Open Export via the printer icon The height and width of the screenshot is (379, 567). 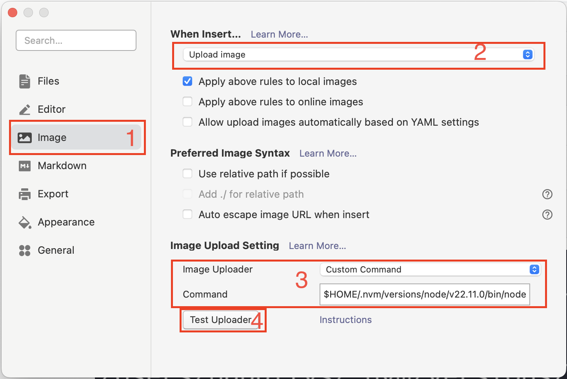[25, 194]
